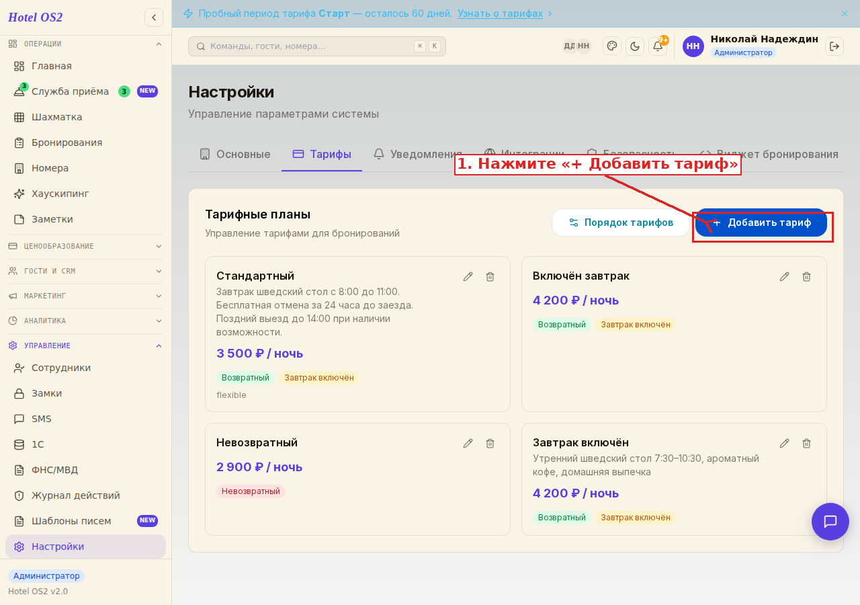This screenshot has height=605, width=860.
Task: Expand the Маркетинг sidebar group
Action: point(85,296)
